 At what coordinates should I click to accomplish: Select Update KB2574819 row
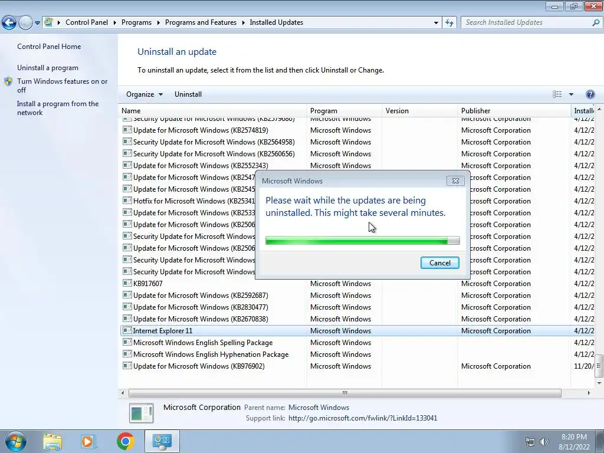pos(357,130)
